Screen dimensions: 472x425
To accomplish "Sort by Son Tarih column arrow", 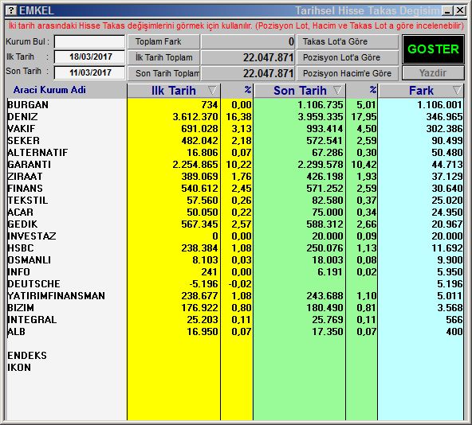I will (x=337, y=90).
